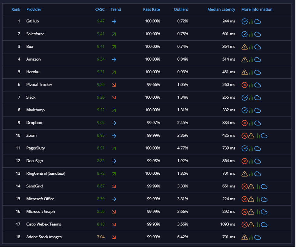Click the warning triangle icon for Heroku
296x247 pixels.
pyautogui.click(x=244, y=72)
